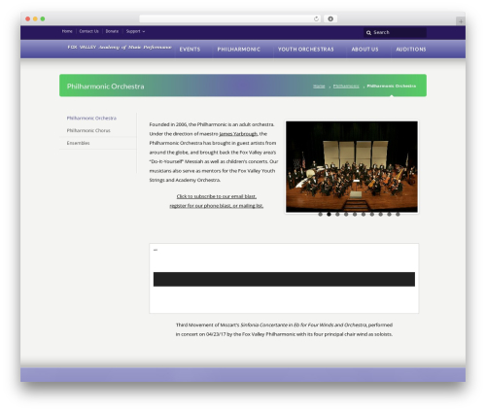Expand the Support dropdown menu
The height and width of the screenshot is (411, 486).
(x=135, y=31)
